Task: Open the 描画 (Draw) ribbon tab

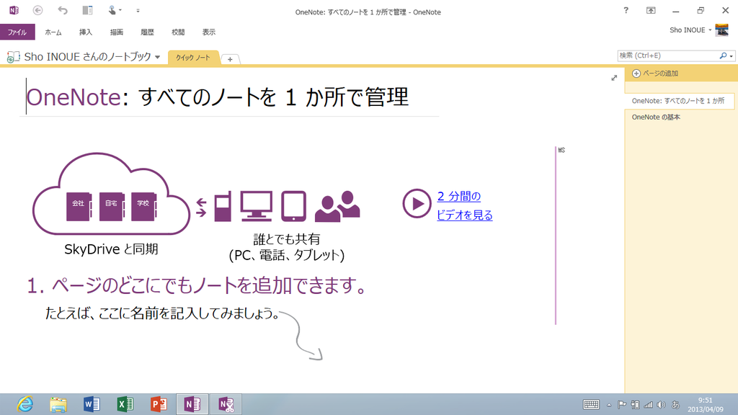Action: tap(116, 32)
